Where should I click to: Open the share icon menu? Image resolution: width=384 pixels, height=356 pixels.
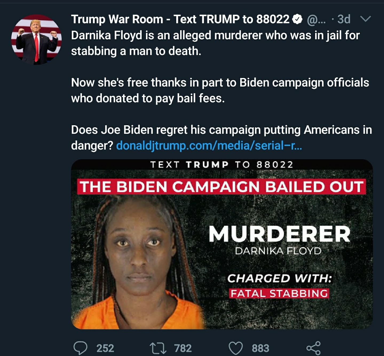[x=313, y=348]
